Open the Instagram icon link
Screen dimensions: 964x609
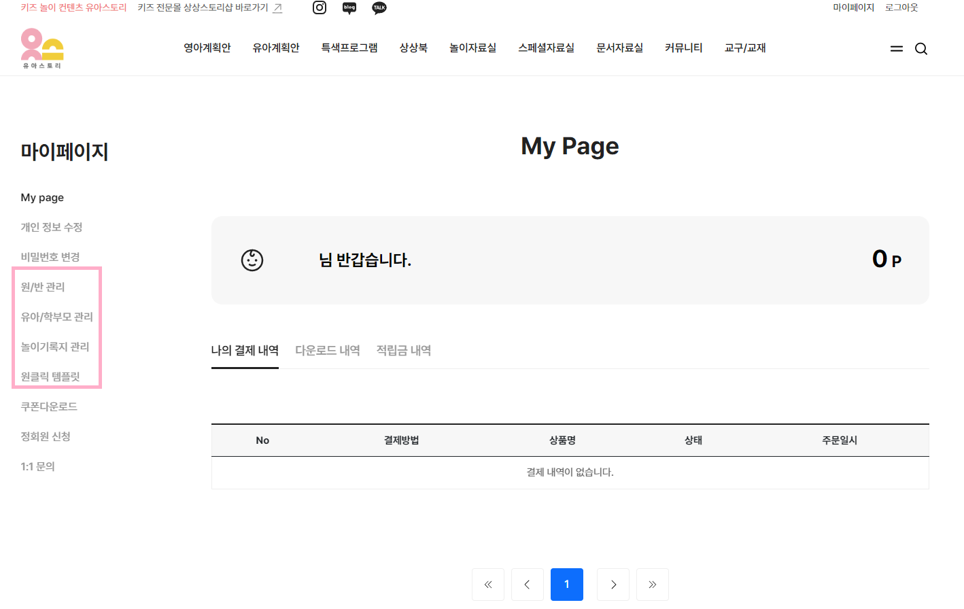[x=320, y=7]
